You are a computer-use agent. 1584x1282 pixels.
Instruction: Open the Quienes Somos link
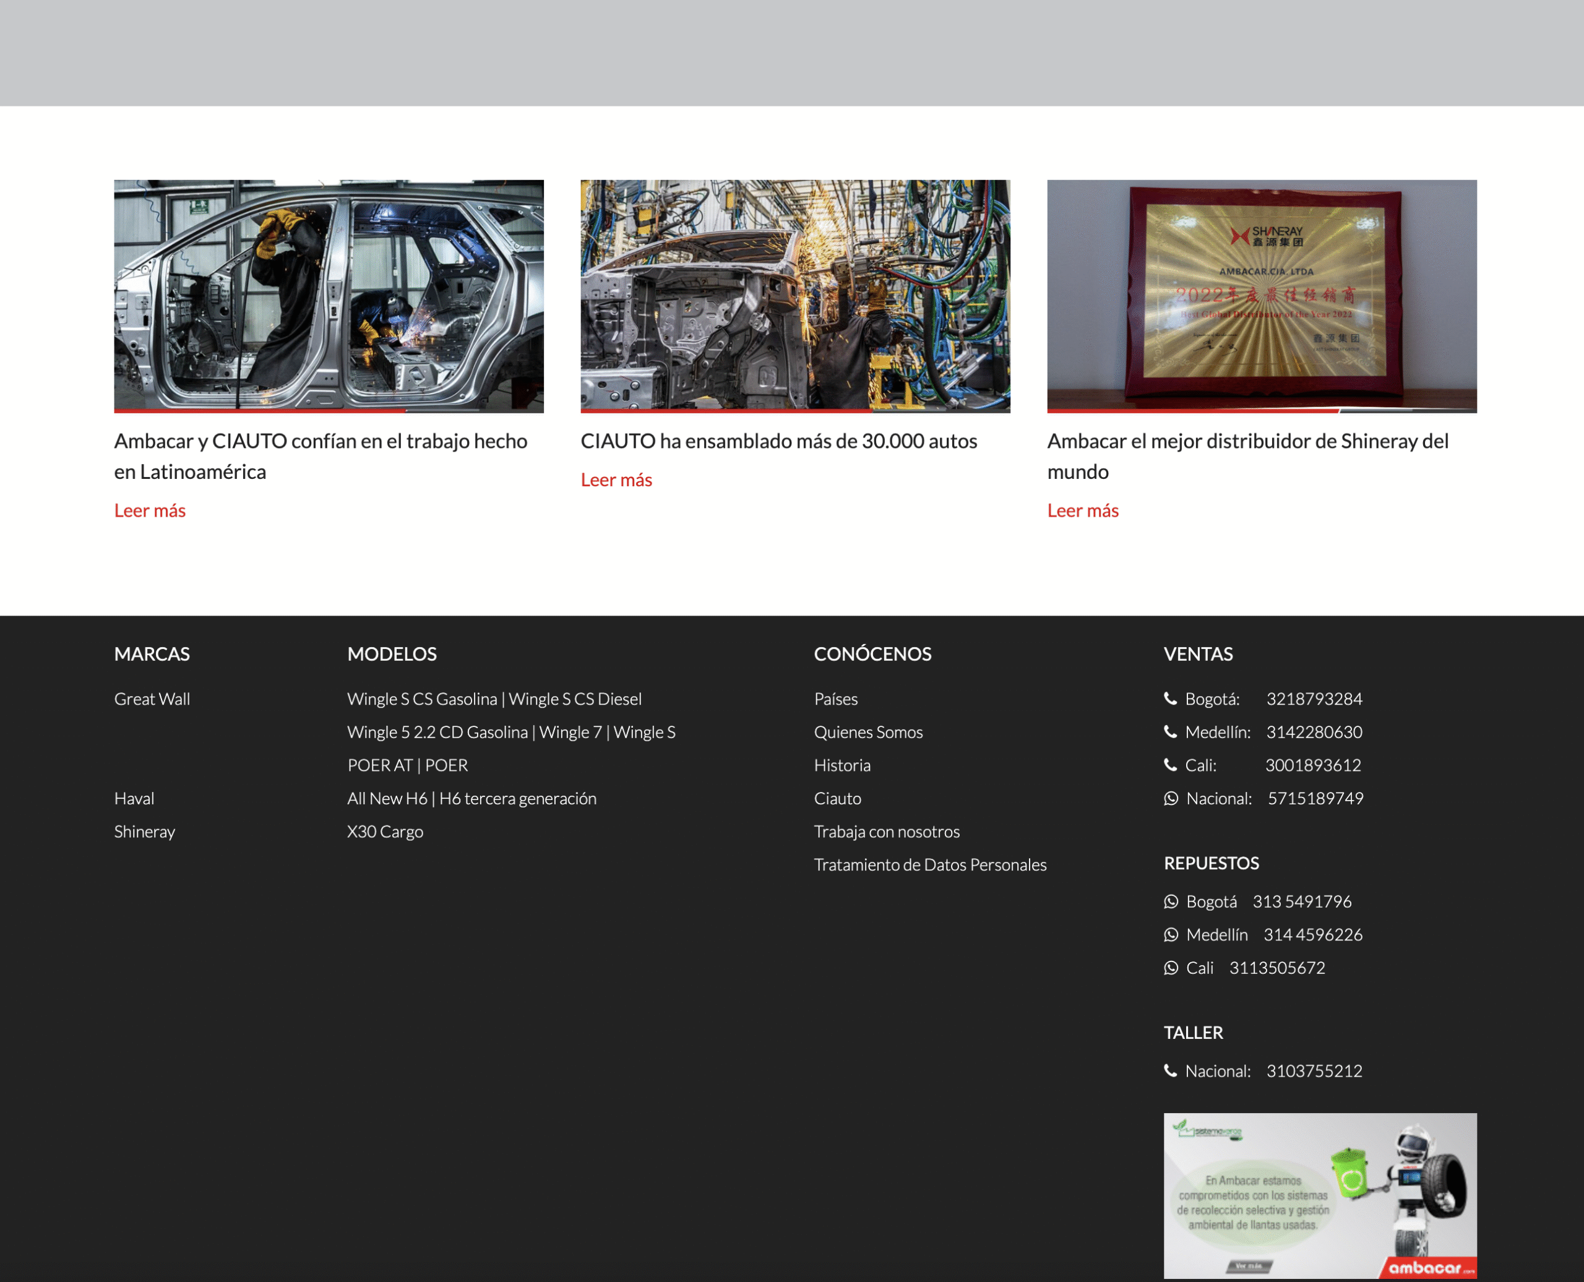point(869,732)
